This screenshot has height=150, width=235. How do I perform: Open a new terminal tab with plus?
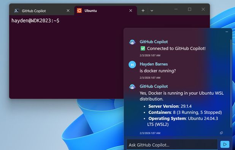pyautogui.click(x=143, y=11)
